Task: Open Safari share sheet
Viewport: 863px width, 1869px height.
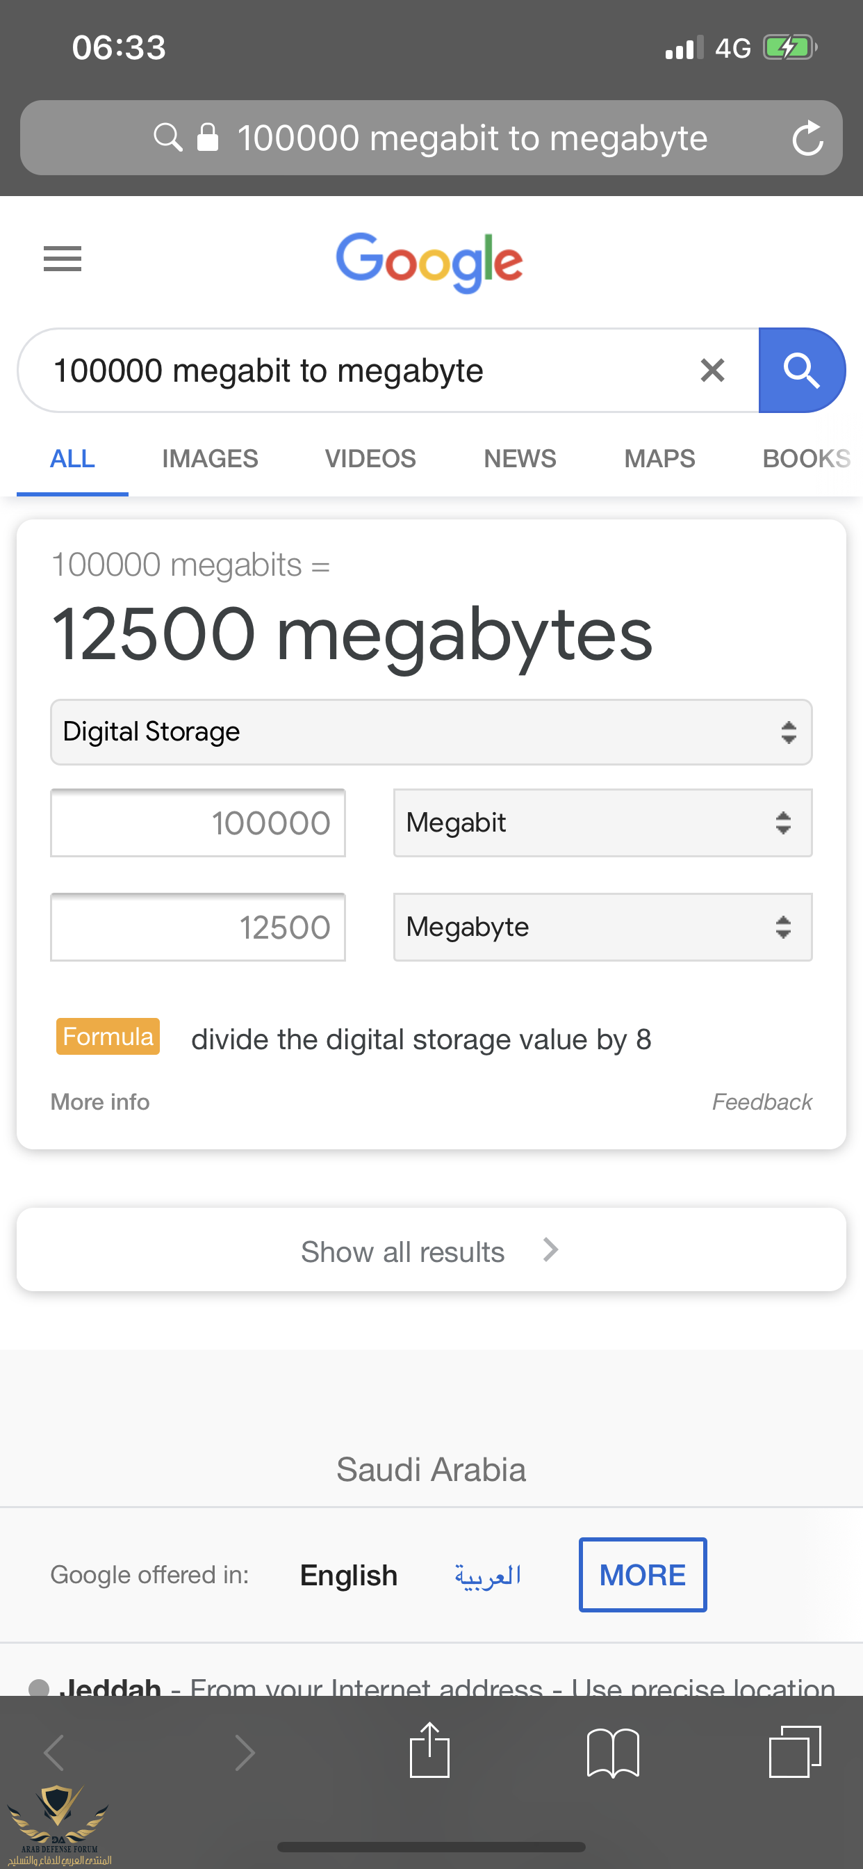Action: [x=429, y=1751]
